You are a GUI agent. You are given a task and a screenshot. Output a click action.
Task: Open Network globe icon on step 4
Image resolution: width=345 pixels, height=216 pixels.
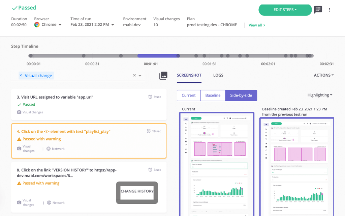[49, 149]
